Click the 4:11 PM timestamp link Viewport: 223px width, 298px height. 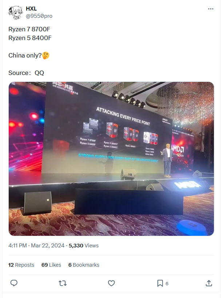click(x=17, y=246)
